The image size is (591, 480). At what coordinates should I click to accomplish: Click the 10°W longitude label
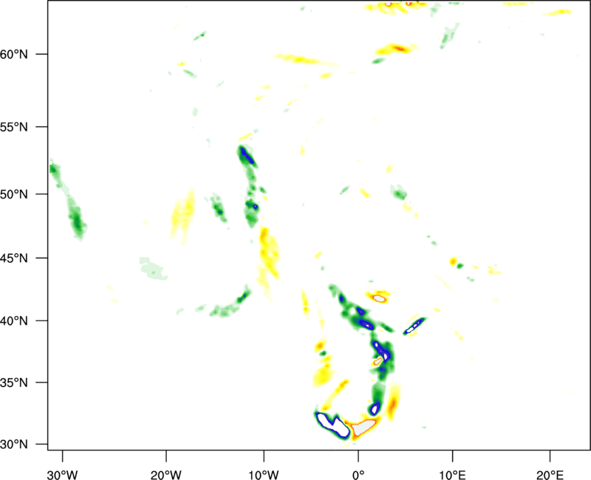264,475
